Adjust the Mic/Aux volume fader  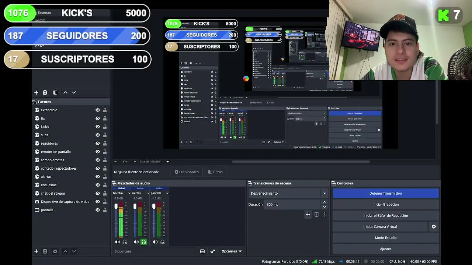tap(116, 206)
